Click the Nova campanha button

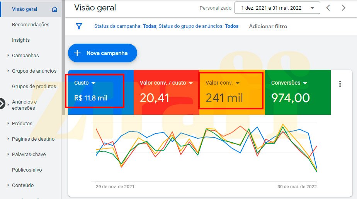[x=102, y=53]
